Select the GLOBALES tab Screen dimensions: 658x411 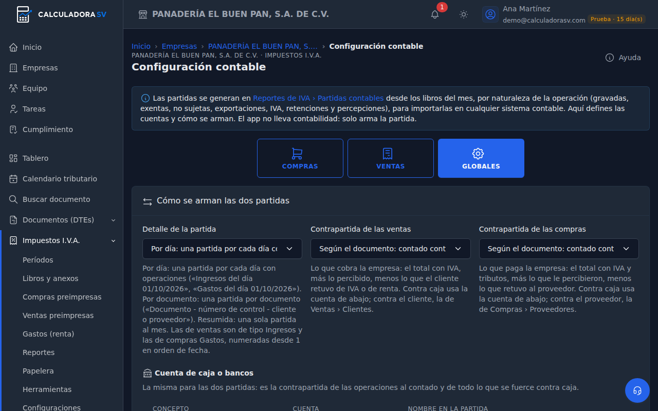[x=481, y=158]
